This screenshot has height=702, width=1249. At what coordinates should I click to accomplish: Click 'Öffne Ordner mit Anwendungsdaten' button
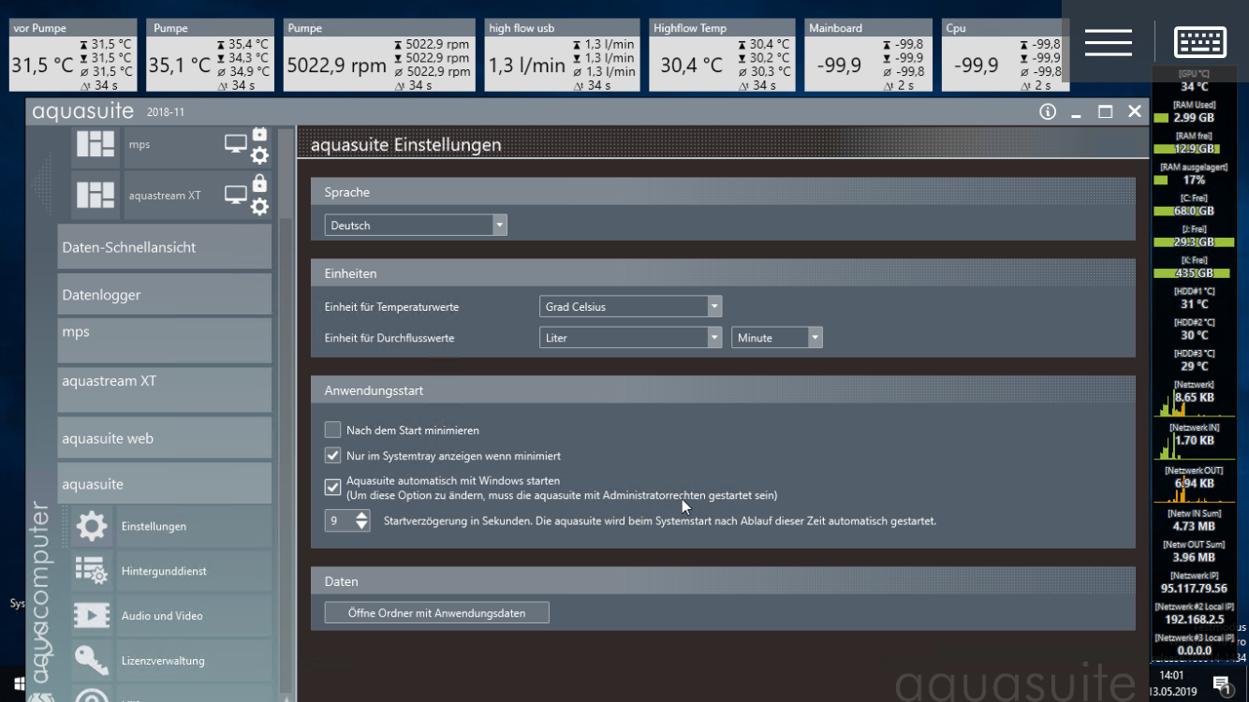click(436, 613)
